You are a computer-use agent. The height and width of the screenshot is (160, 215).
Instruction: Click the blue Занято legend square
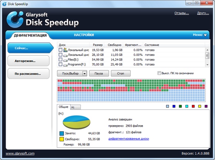pos(61,133)
